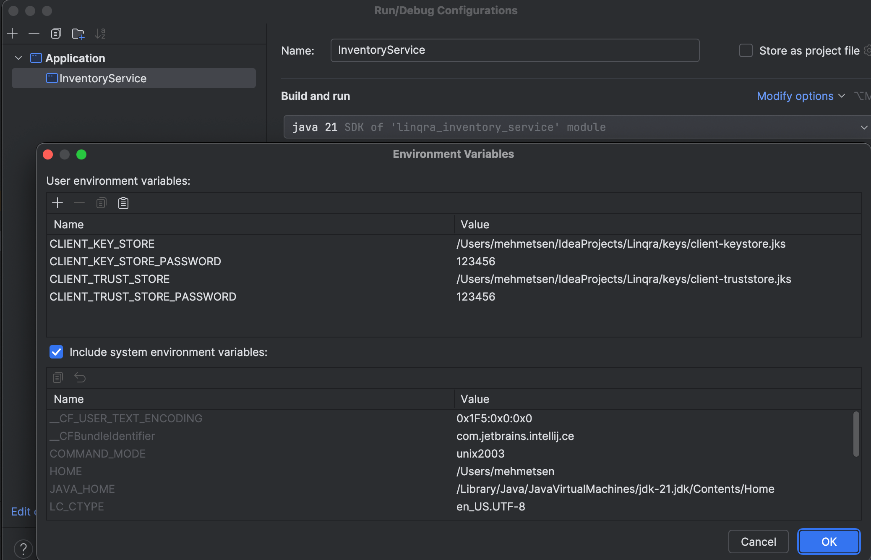Click /Users/mehmetsen HOME value
This screenshot has width=871, height=560.
coord(506,471)
